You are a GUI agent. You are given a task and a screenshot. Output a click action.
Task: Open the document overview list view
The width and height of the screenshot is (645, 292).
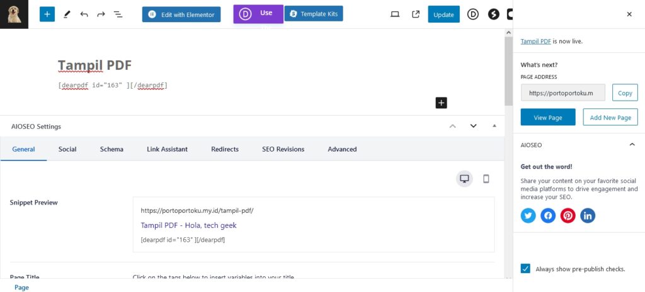pyautogui.click(x=118, y=14)
